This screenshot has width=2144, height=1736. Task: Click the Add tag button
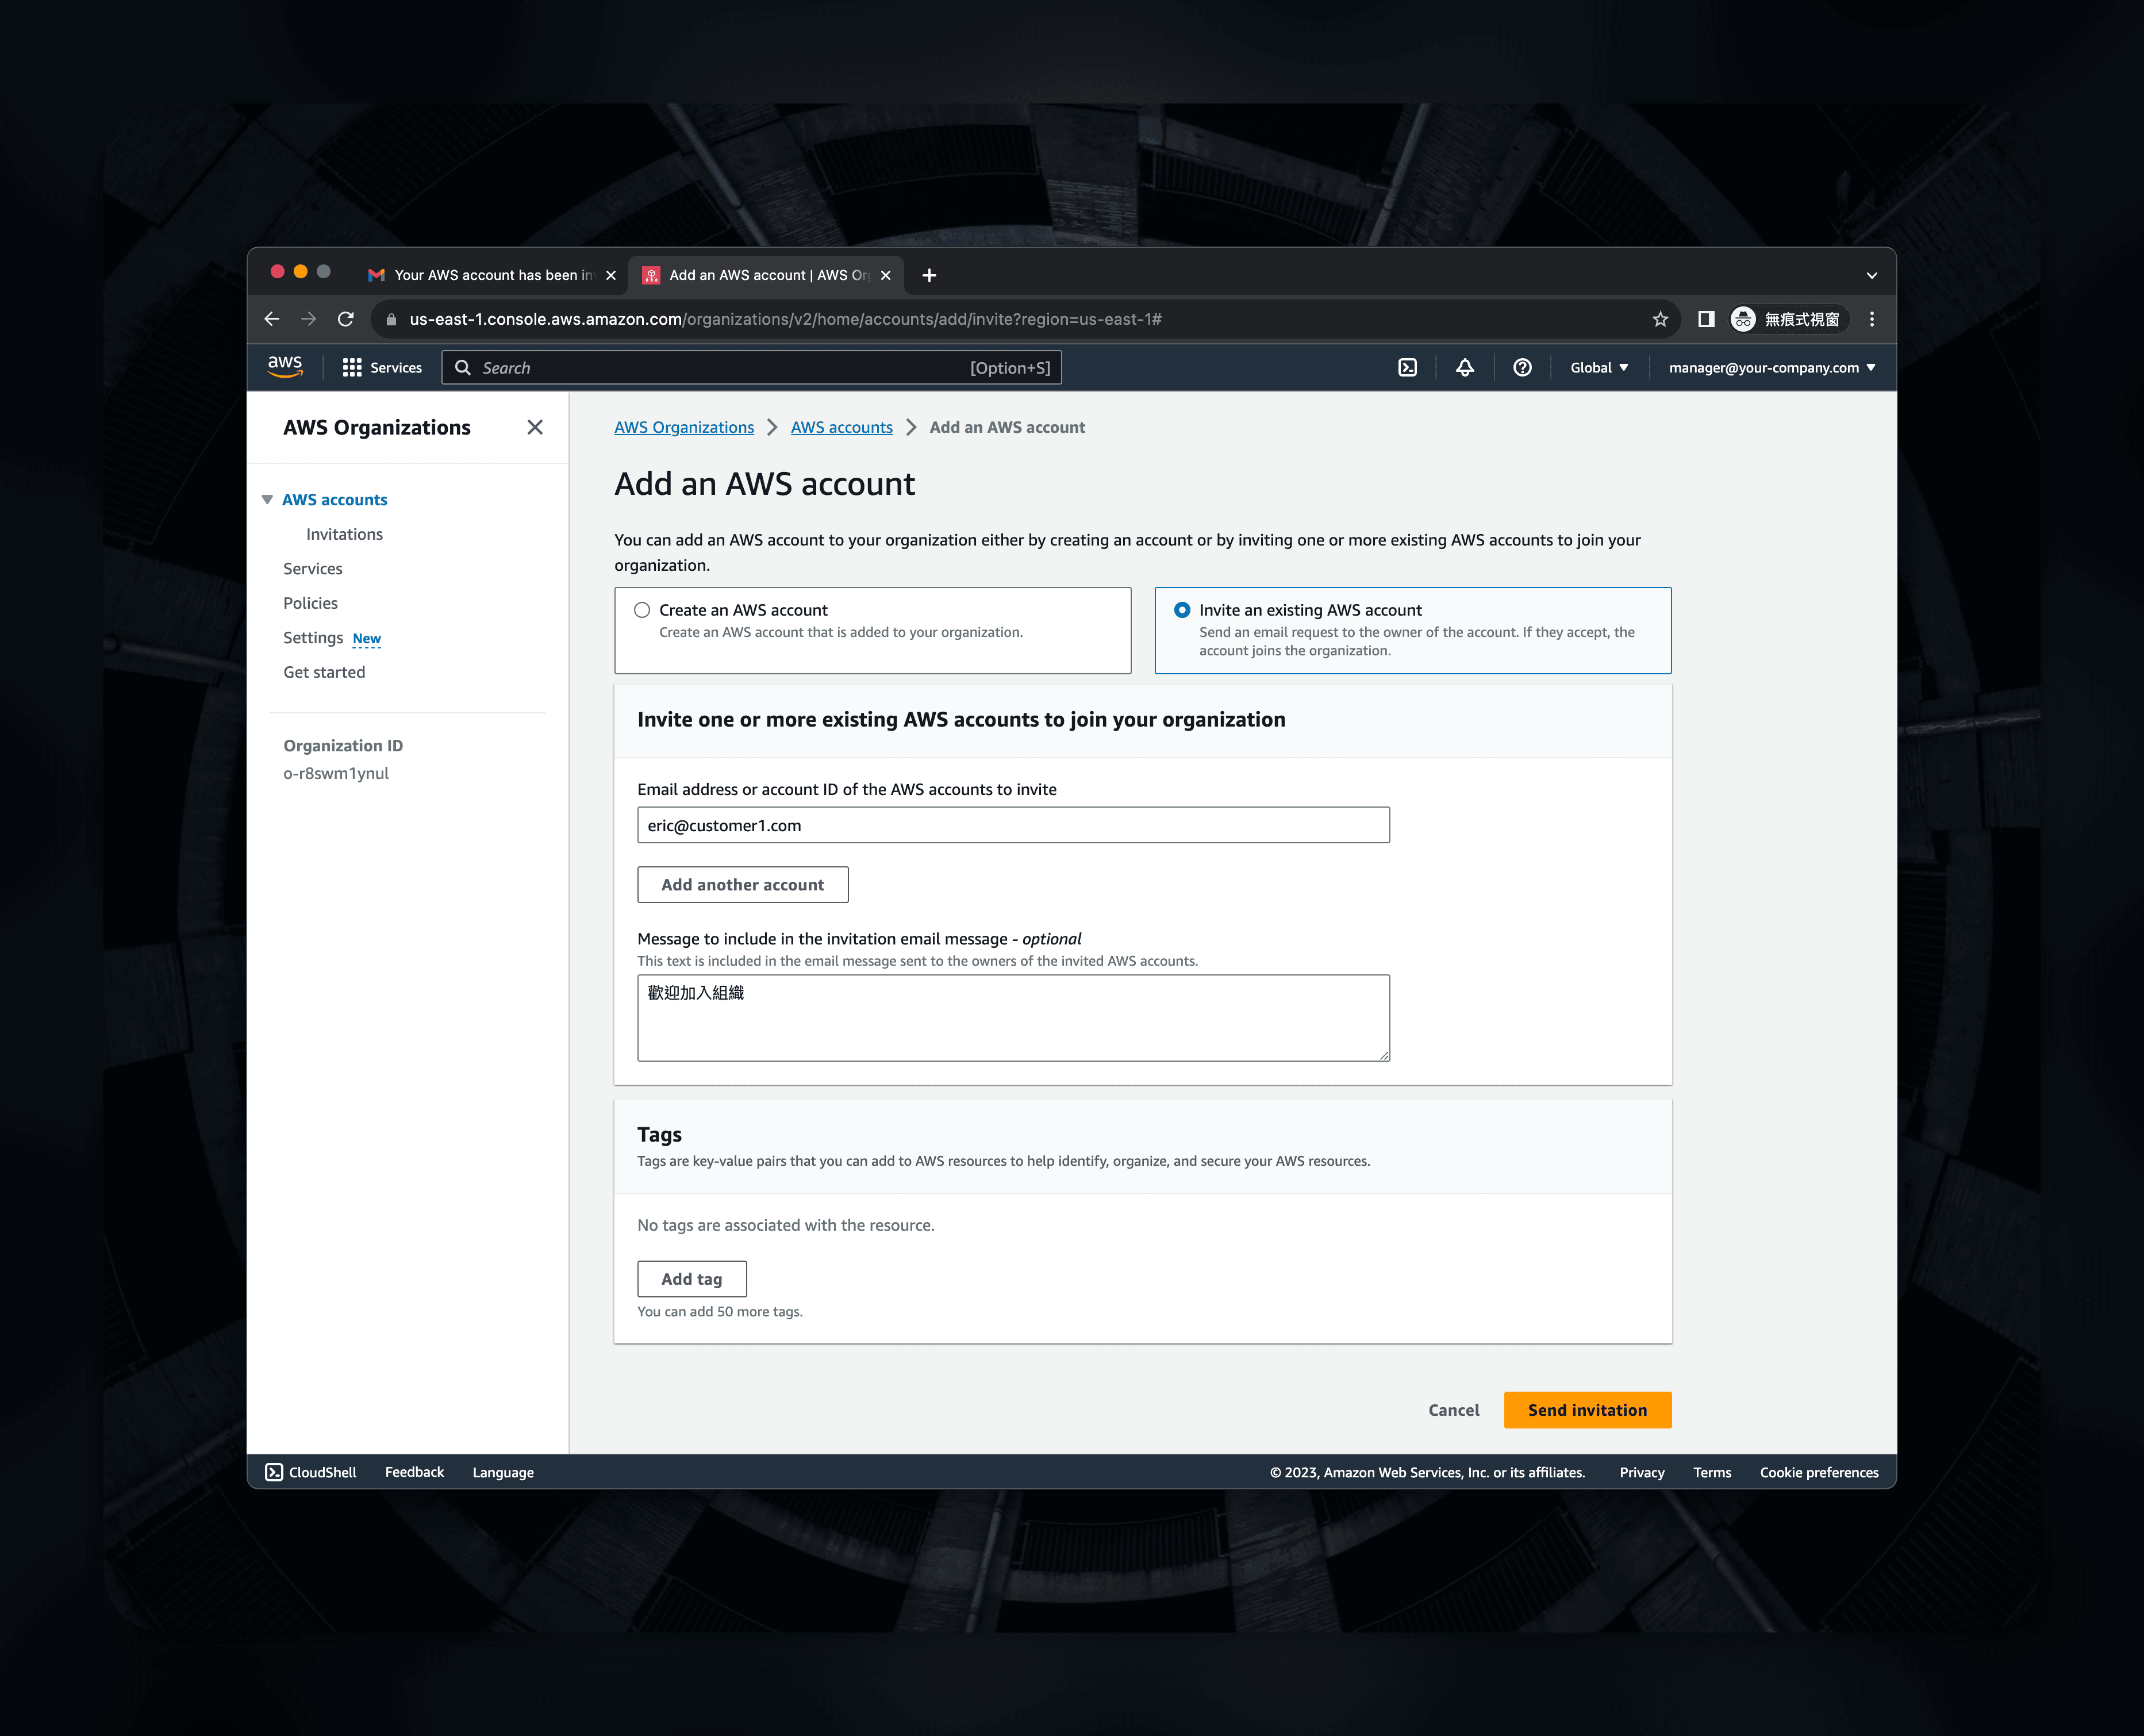(692, 1279)
